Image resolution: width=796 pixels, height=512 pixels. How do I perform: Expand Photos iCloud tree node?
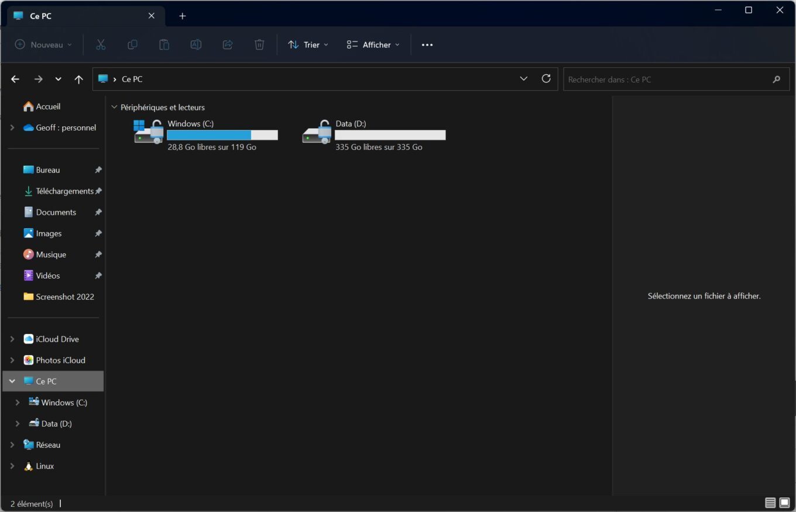pos(12,360)
